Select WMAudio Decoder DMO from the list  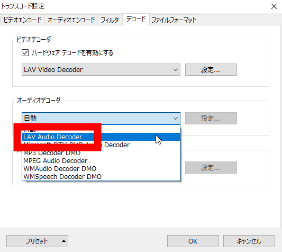click(101, 169)
